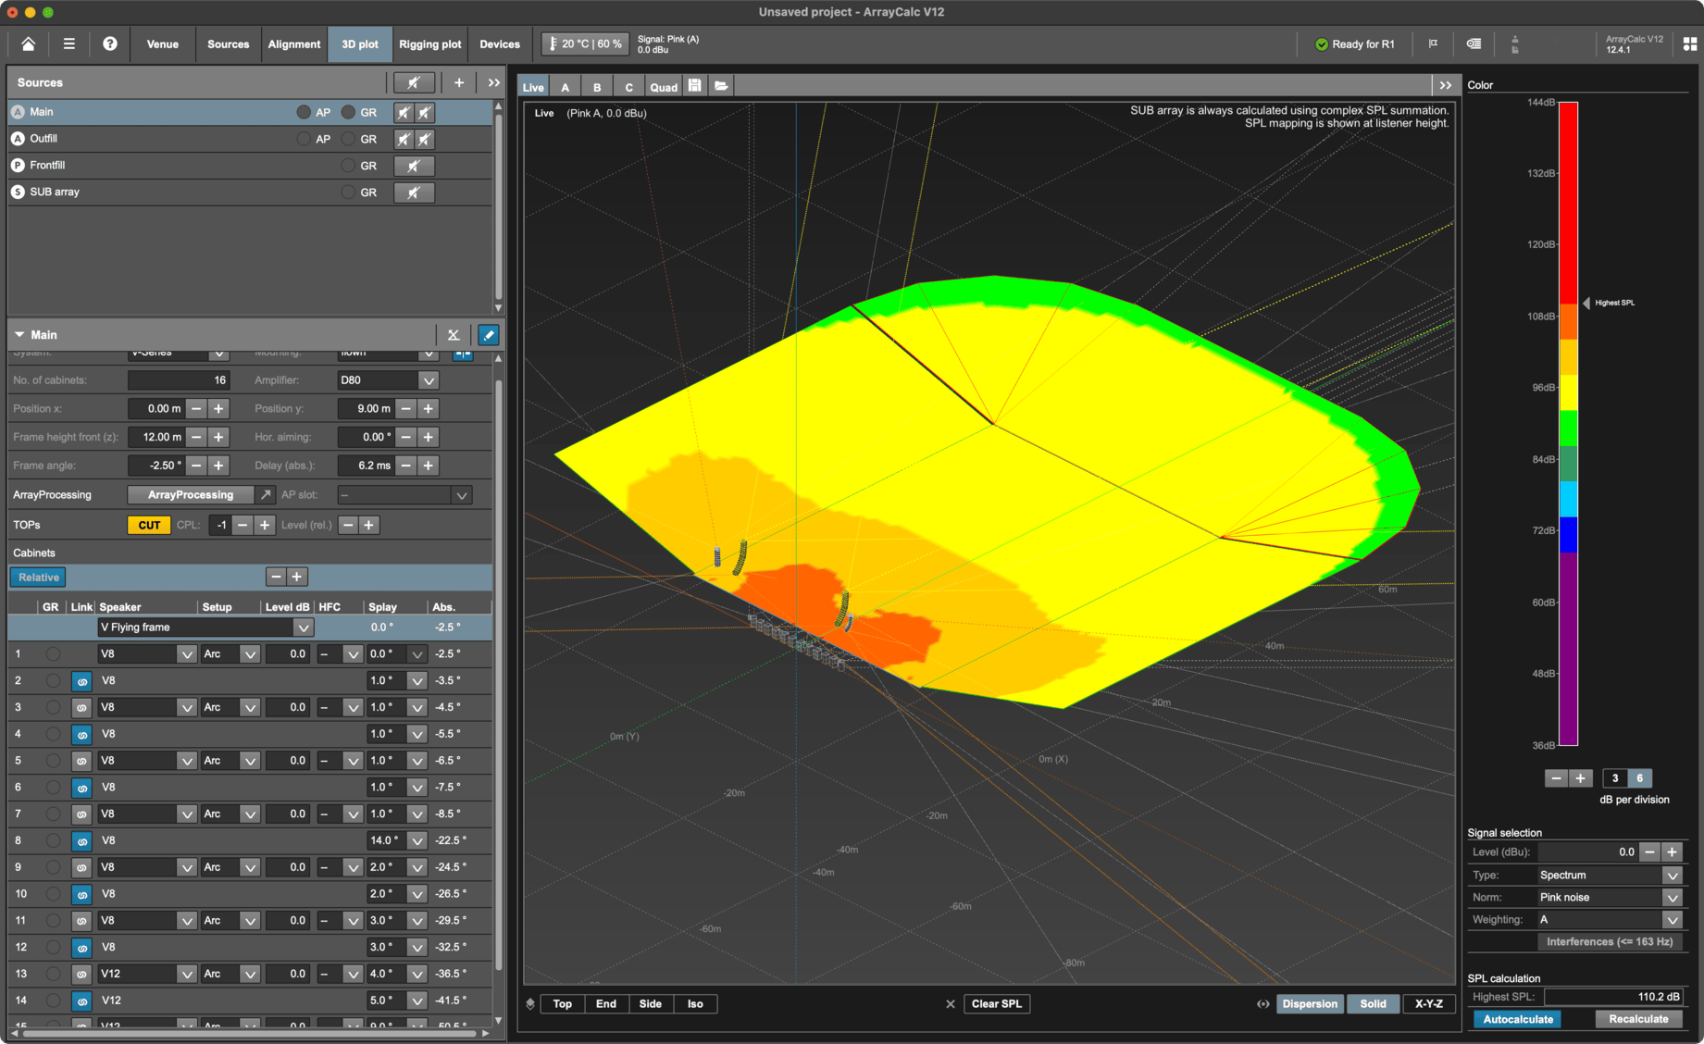Open a stored plot with the folder icon

coord(722,86)
